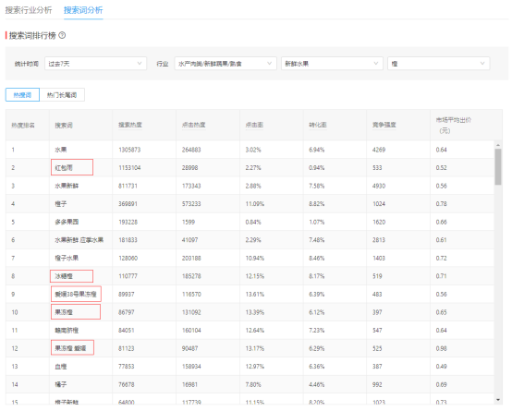The height and width of the screenshot is (411, 512).
Task: Click the search term 水果 in row 1
Action: (61, 150)
